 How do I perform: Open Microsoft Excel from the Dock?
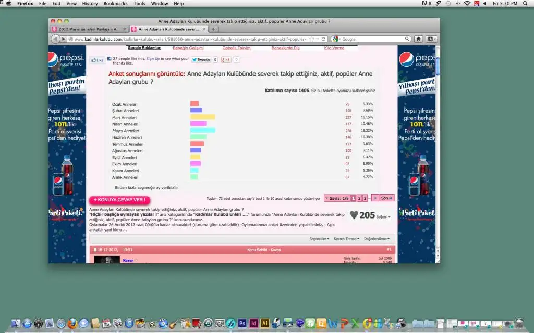coord(355,324)
